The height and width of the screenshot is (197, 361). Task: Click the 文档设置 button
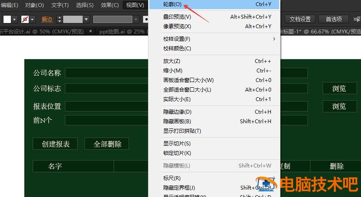pyautogui.click(x=300, y=19)
